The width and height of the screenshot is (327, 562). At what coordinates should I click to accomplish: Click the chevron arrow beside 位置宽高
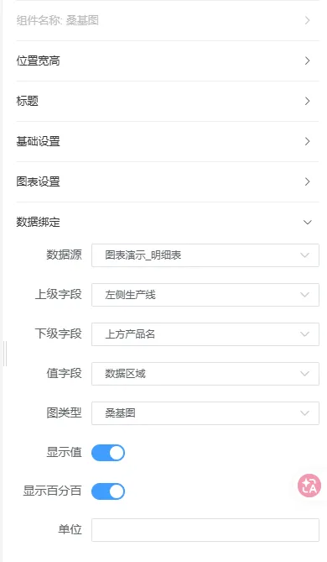click(x=308, y=60)
